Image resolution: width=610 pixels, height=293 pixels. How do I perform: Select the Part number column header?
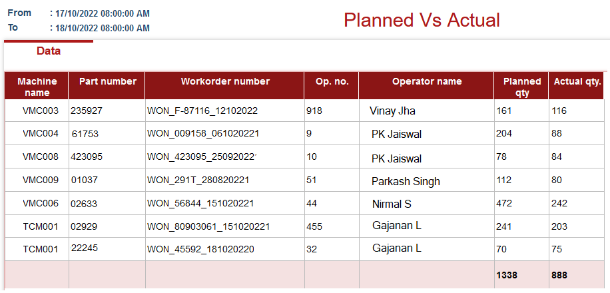tap(107, 86)
